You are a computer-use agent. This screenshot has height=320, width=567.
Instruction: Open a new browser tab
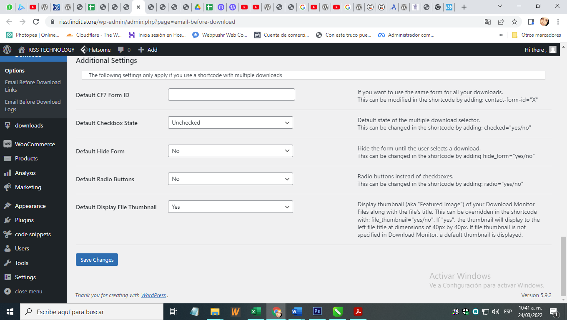[x=464, y=7]
